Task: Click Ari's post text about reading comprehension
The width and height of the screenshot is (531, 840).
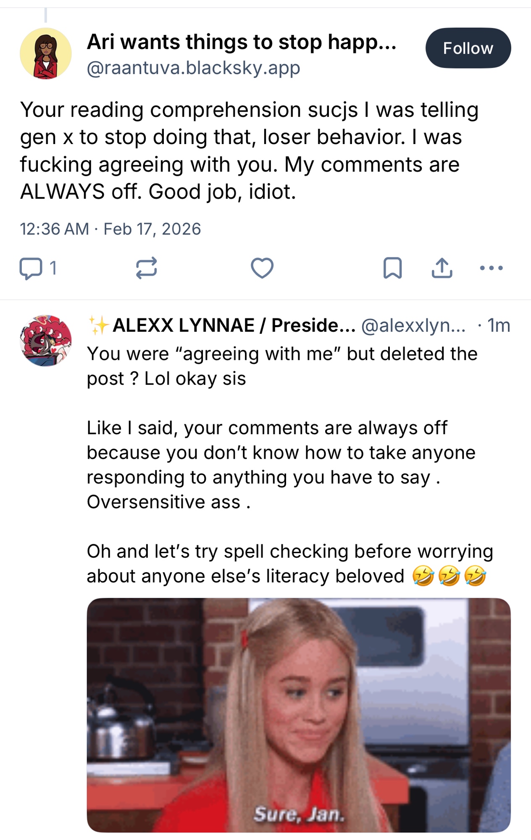Action: [x=249, y=150]
